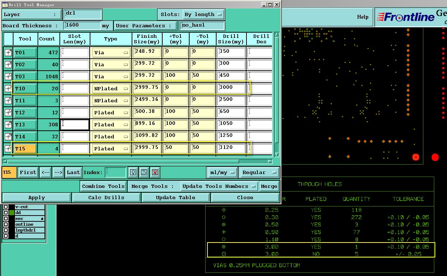
Task: Click the red X icon after Index
Action: [x=155, y=172]
